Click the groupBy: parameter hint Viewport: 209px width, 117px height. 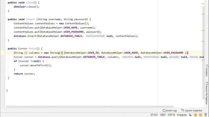[x=174, y=57]
